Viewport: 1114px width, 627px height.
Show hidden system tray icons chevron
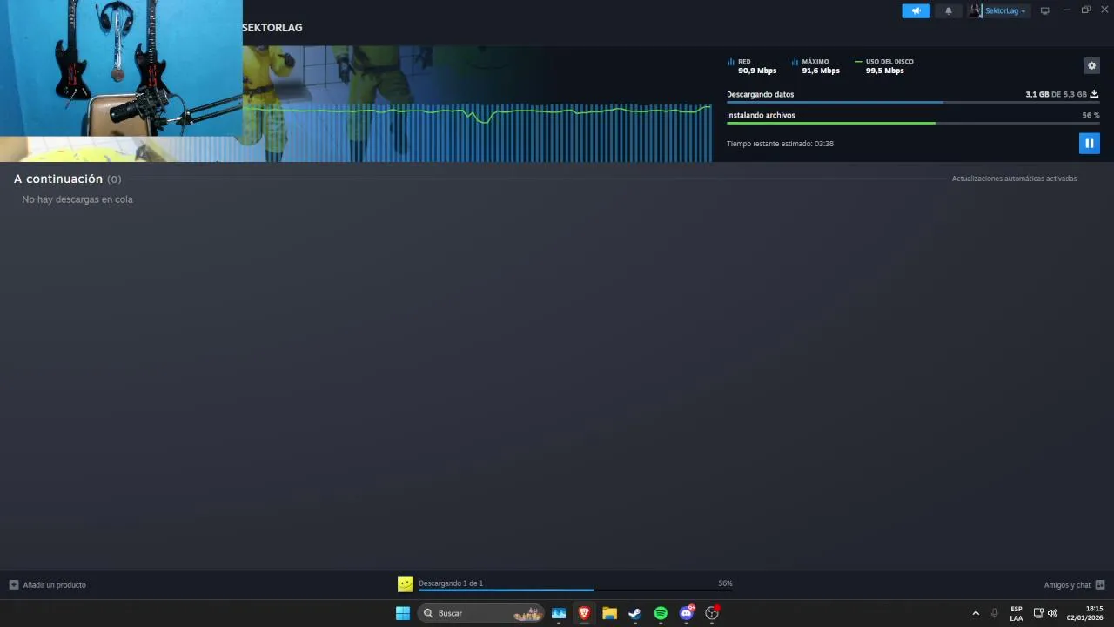976,613
